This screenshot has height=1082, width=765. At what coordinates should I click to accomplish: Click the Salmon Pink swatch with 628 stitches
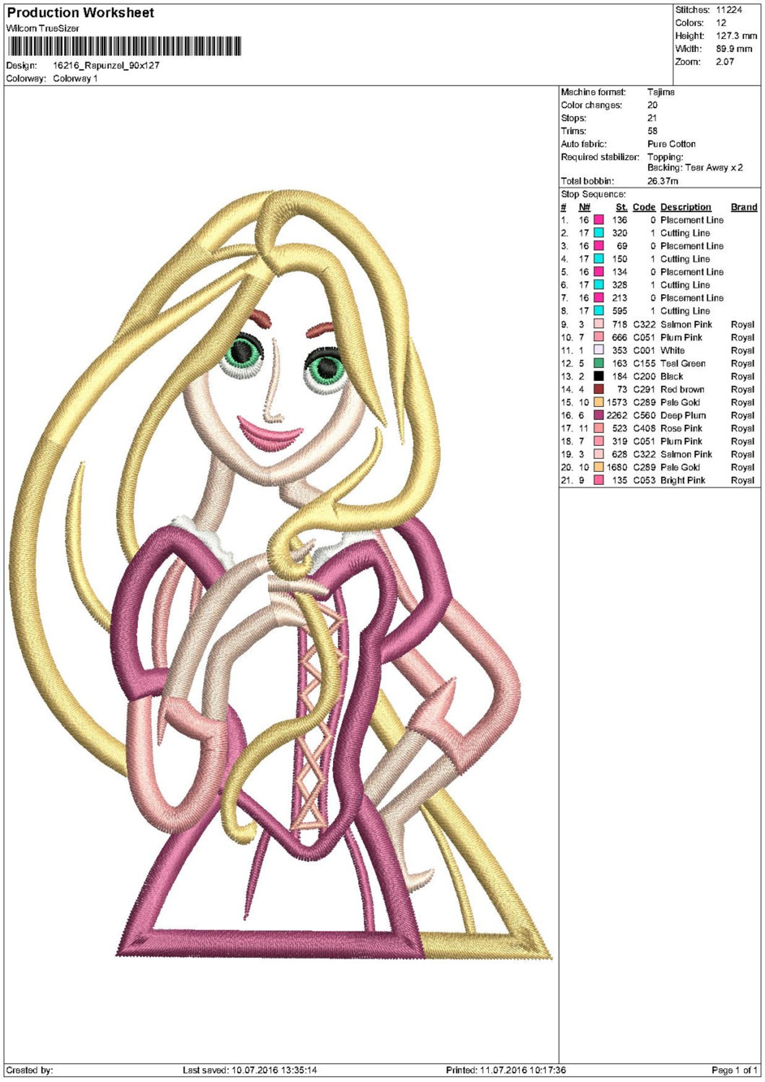[x=598, y=454]
